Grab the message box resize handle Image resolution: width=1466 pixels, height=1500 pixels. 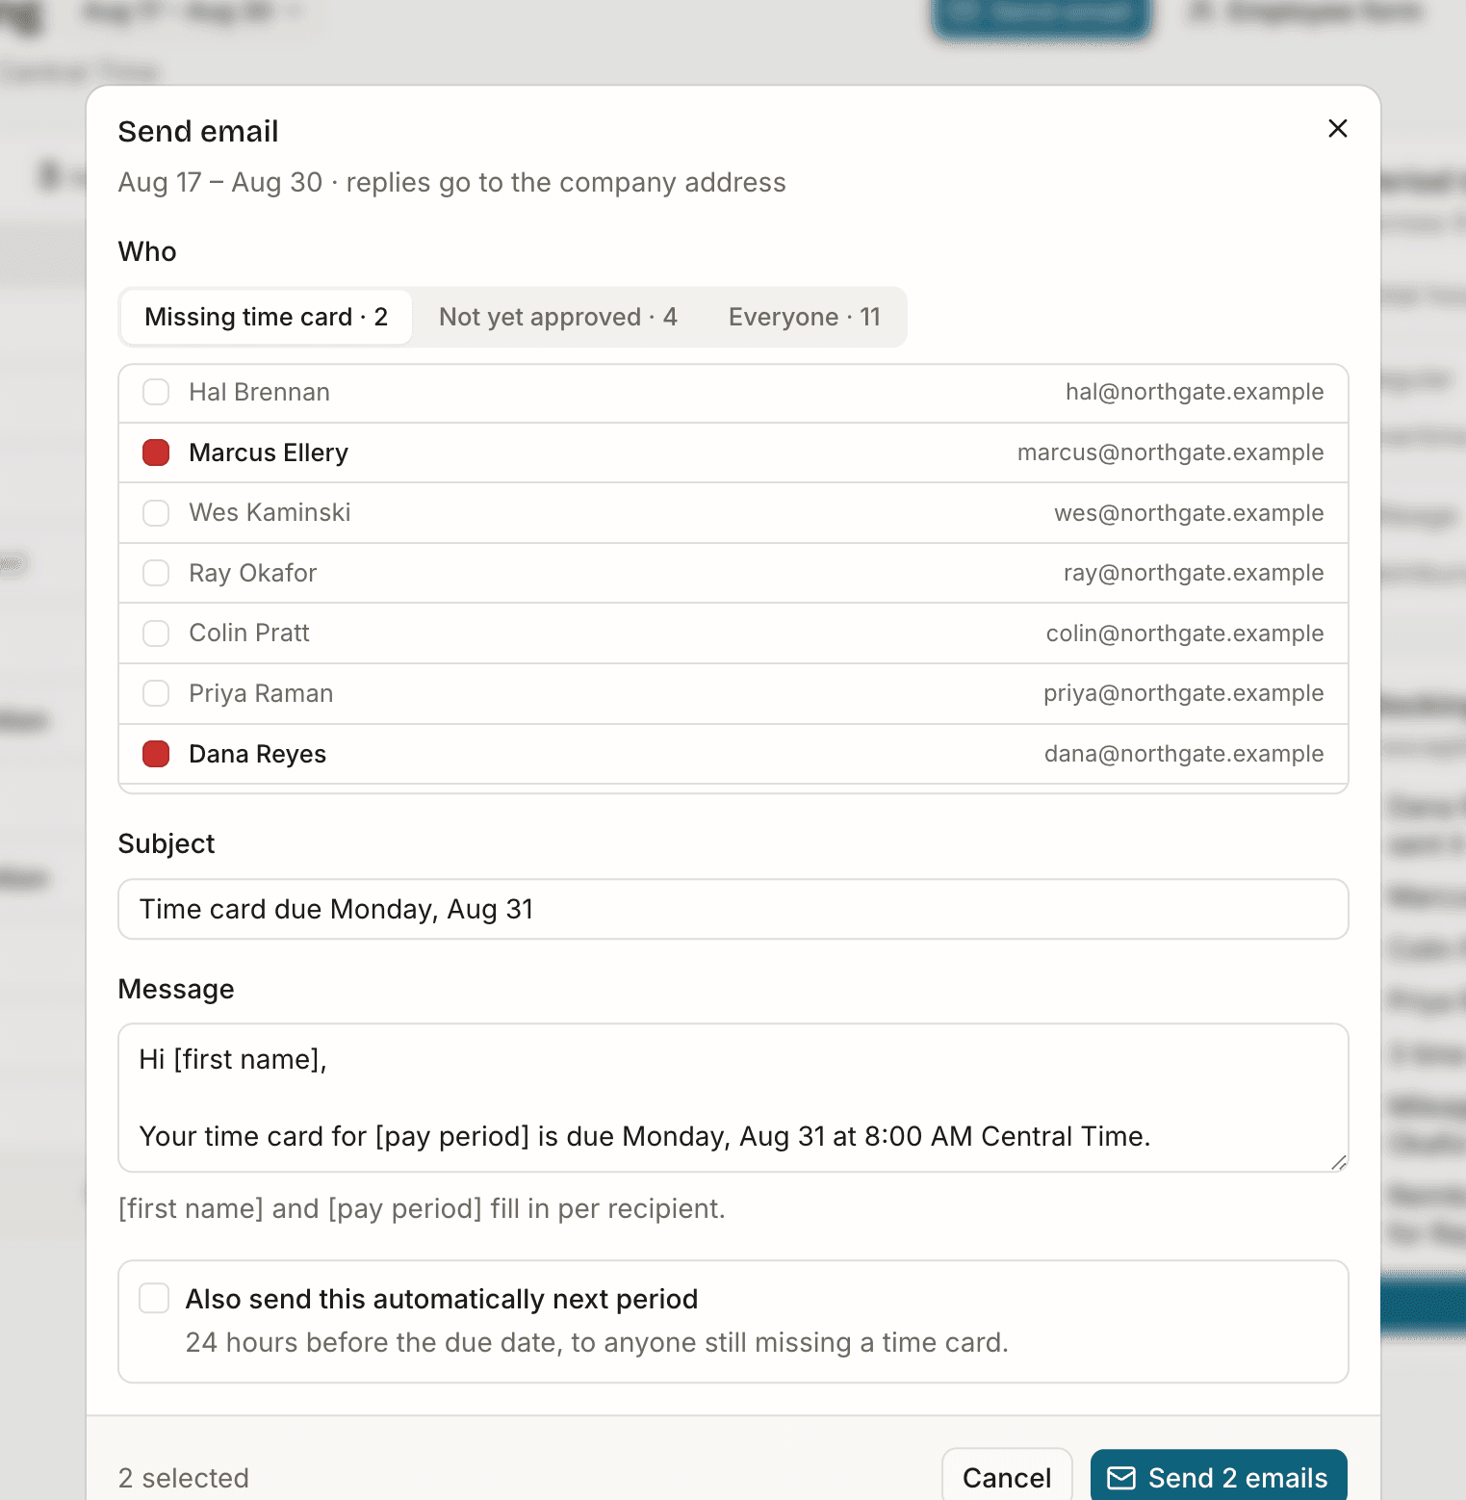[1338, 1162]
